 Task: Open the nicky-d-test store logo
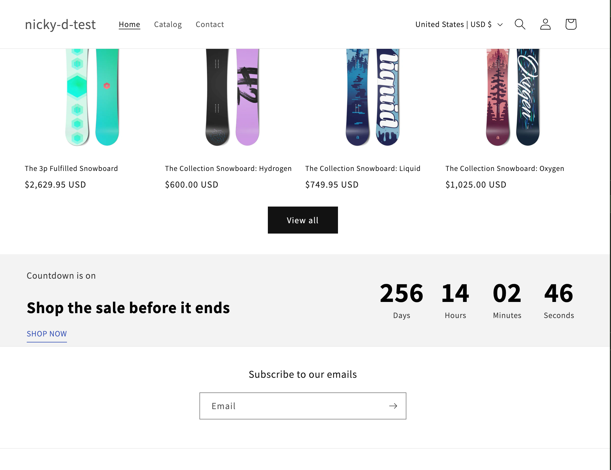click(x=60, y=24)
